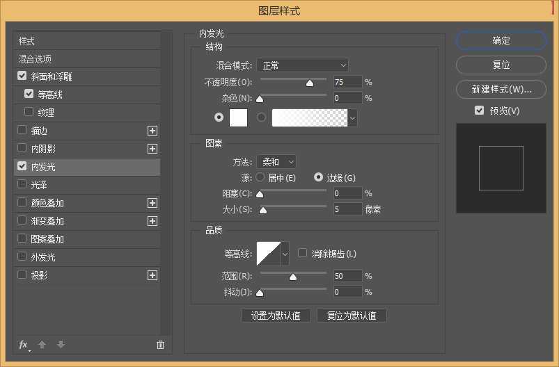Click the fx effects menu icon

24,345
